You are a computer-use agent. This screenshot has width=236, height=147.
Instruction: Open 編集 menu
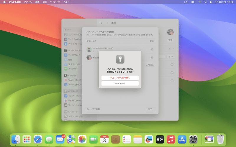37,2
